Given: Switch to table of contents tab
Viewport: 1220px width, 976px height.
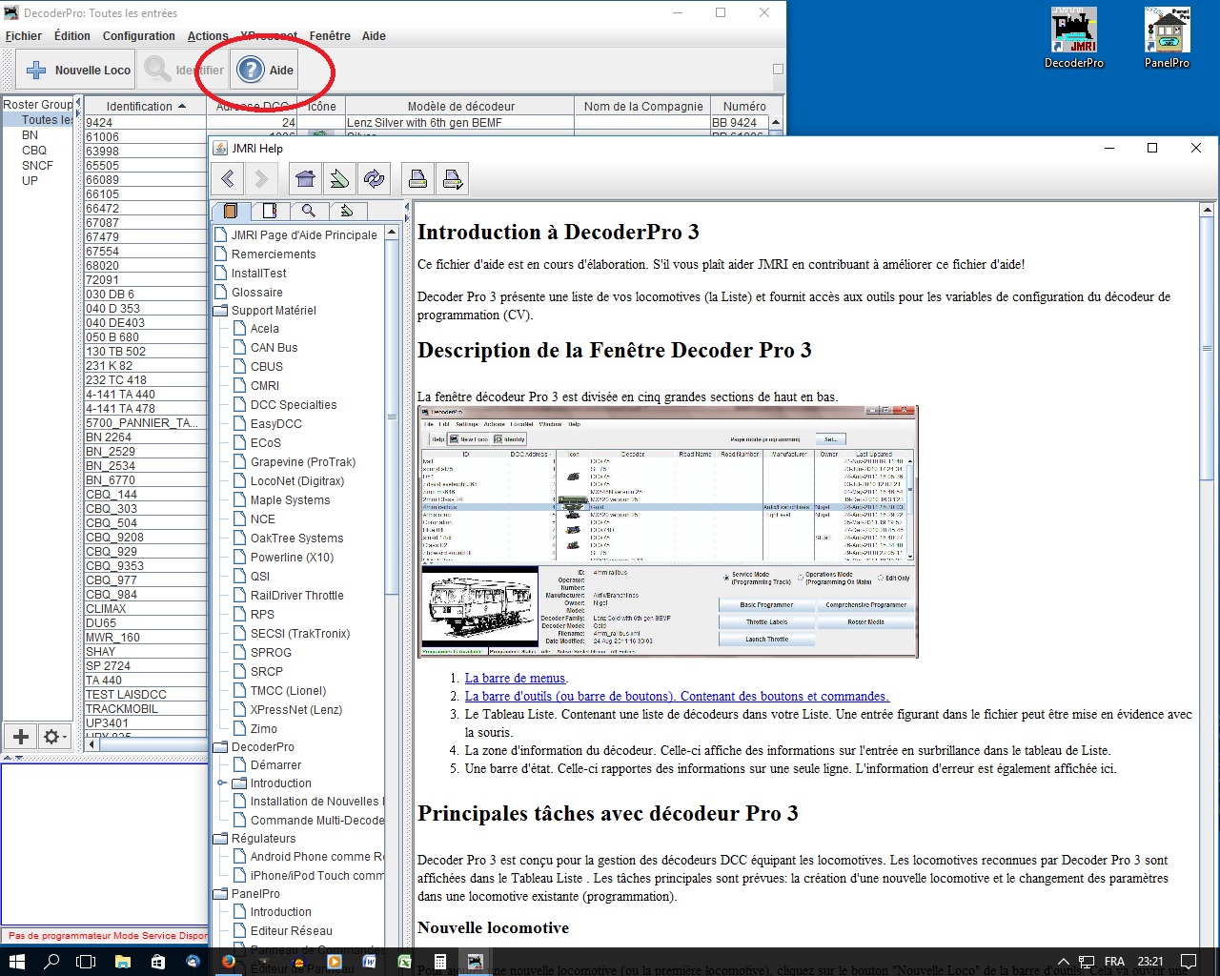Looking at the screenshot, I should pyautogui.click(x=231, y=211).
